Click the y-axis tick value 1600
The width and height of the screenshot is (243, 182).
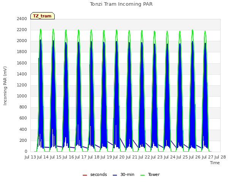[22, 63]
